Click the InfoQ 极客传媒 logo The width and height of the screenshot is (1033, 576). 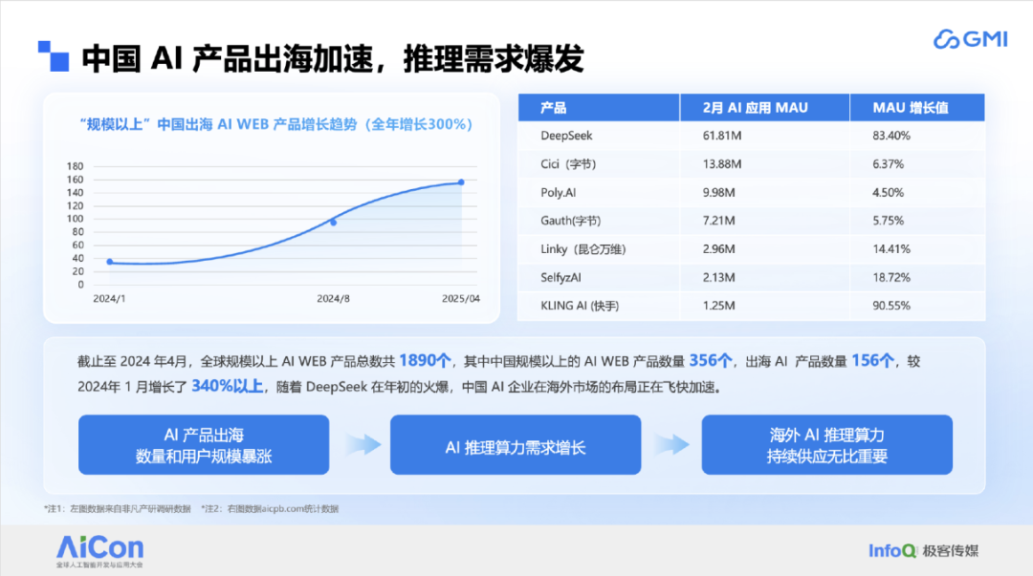(x=924, y=550)
